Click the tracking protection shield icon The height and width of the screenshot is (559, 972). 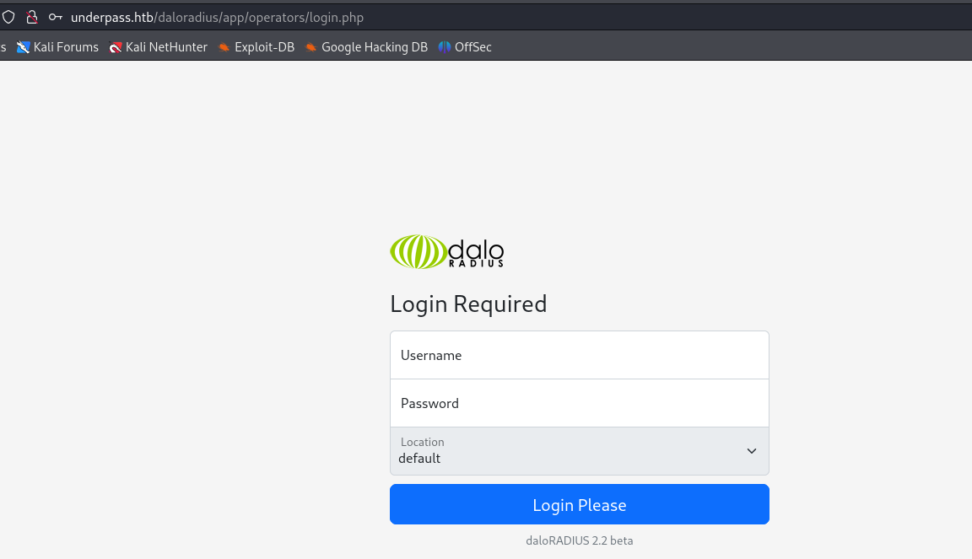pyautogui.click(x=8, y=18)
